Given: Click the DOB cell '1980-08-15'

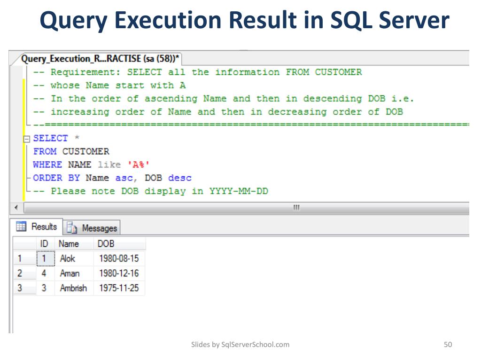Looking at the screenshot, I should click(119, 258).
